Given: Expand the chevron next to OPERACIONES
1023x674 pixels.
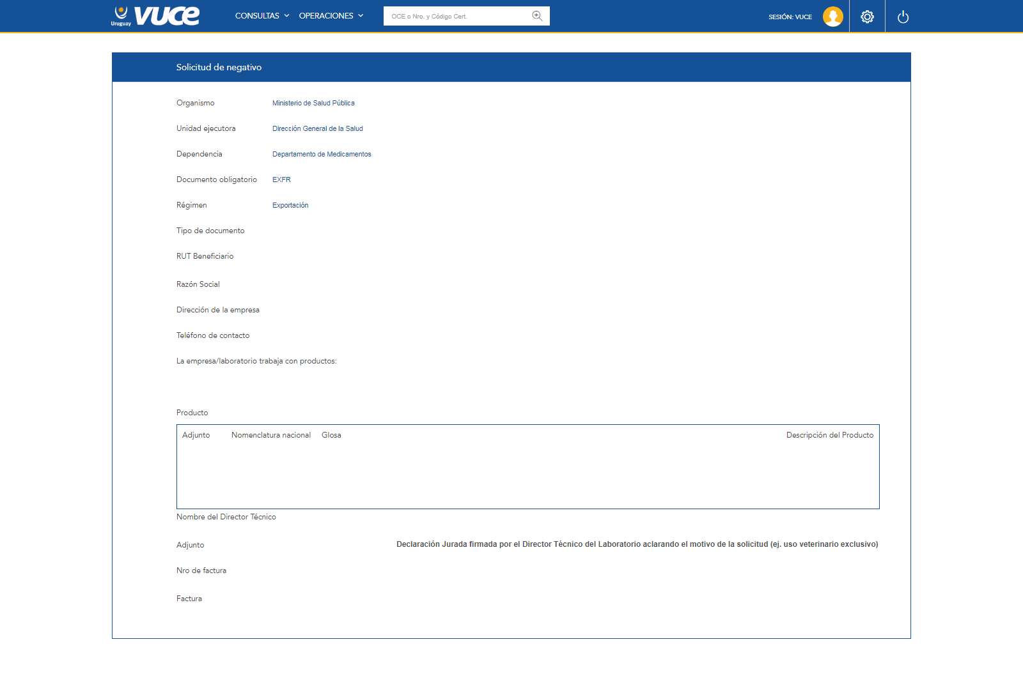Looking at the screenshot, I should pos(361,16).
